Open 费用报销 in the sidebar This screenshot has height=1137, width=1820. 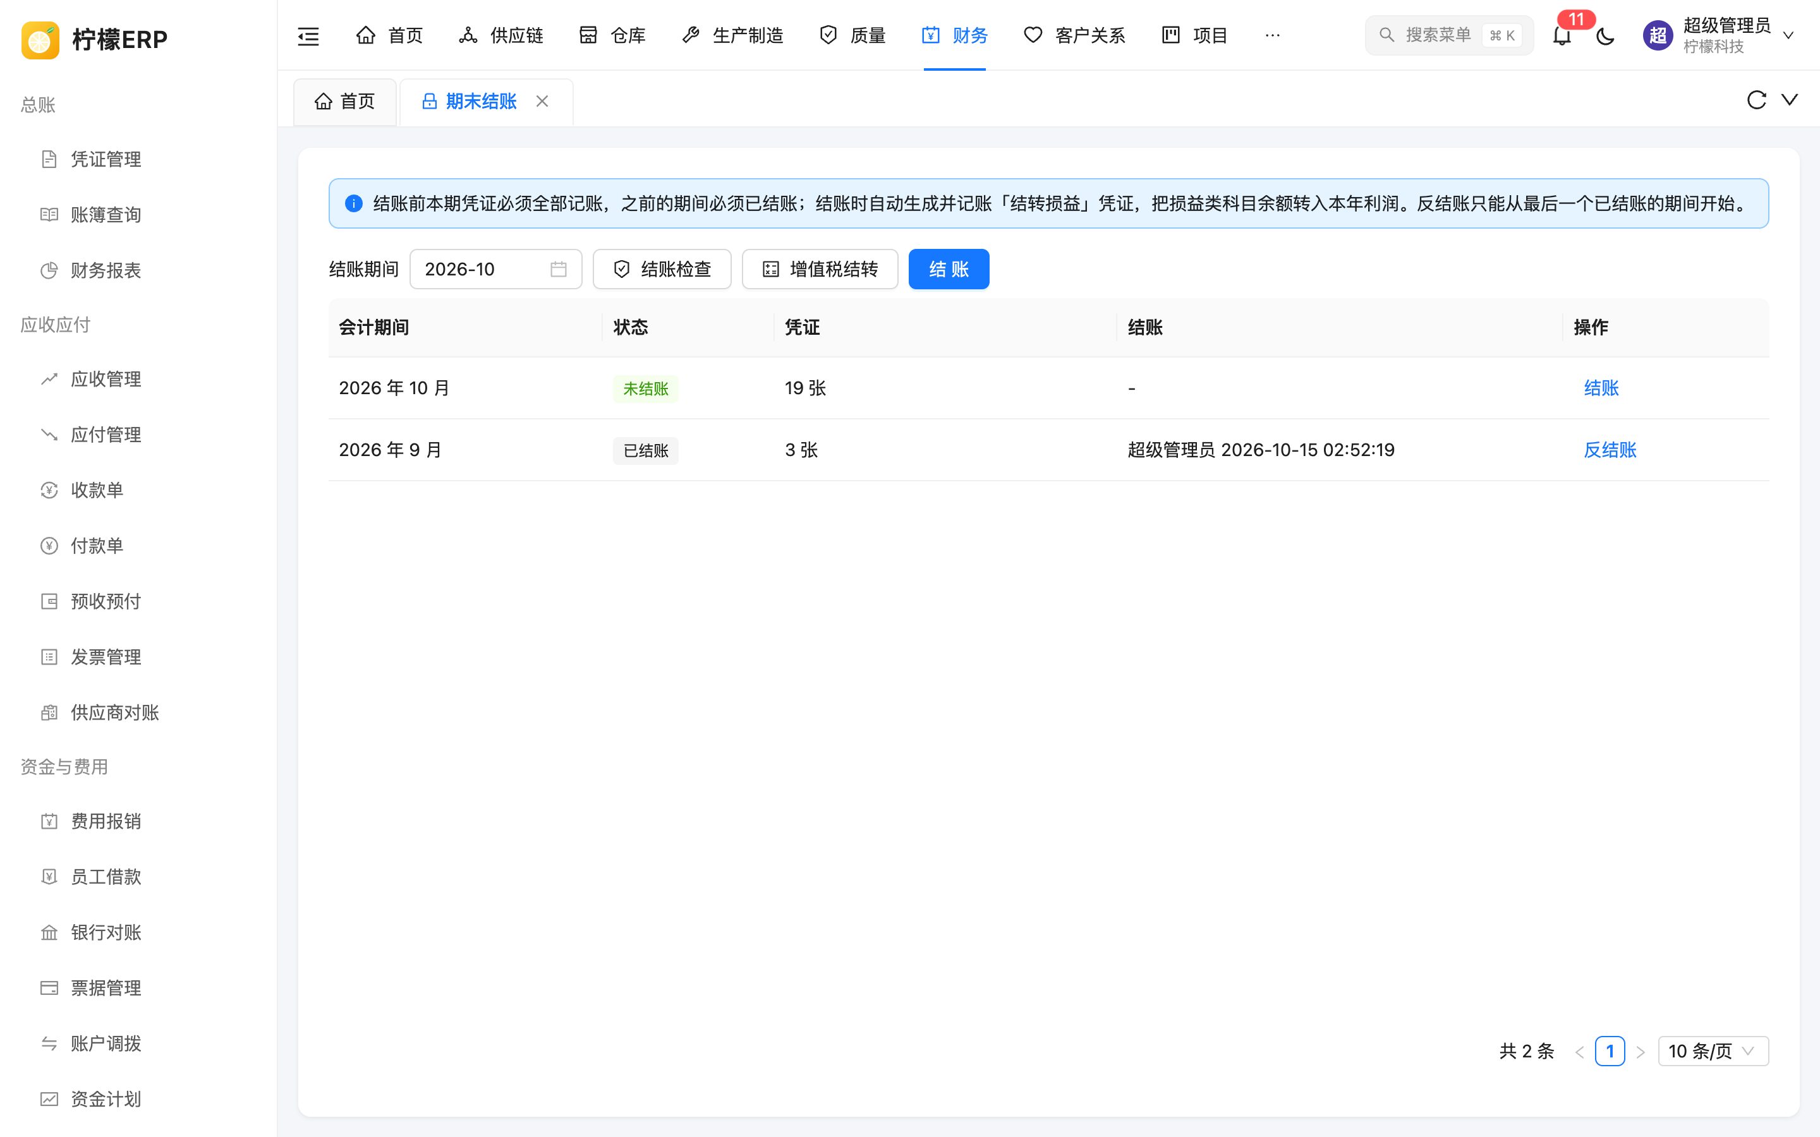(139, 821)
